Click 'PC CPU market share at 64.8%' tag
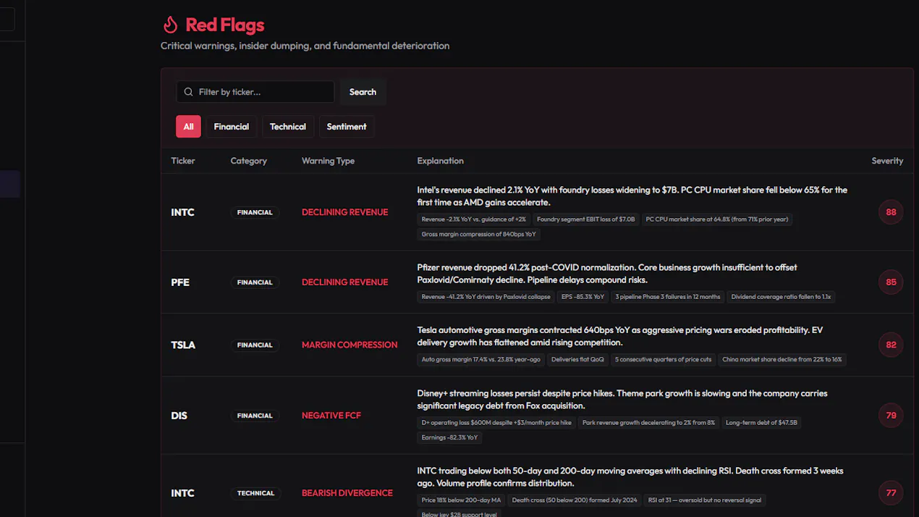The width and height of the screenshot is (919, 517). [x=717, y=219]
